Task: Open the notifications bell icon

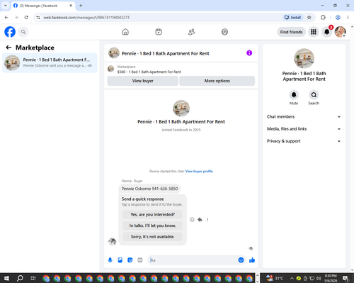Action: (327, 32)
